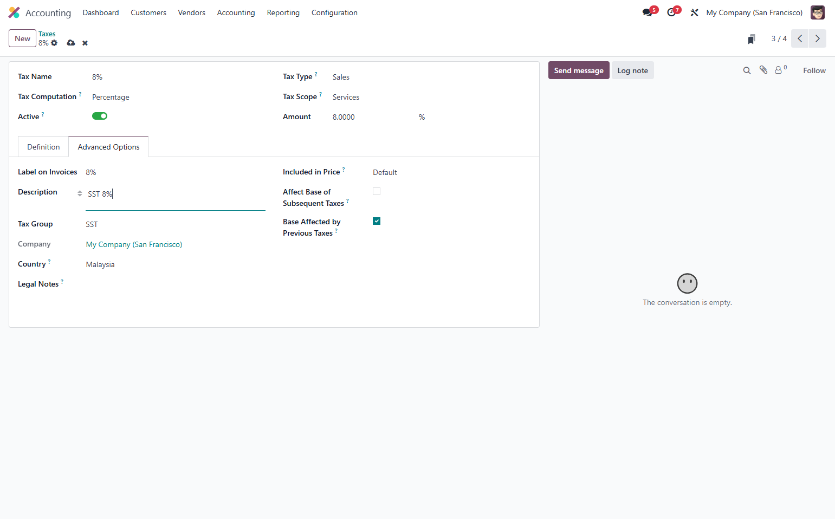Attach a file with the paperclip icon
The height and width of the screenshot is (519, 835).
pyautogui.click(x=763, y=70)
